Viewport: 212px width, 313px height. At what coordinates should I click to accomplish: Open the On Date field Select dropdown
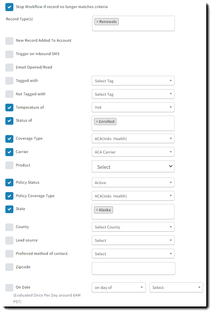point(176,288)
